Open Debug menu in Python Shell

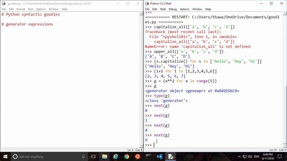pos(173,9)
